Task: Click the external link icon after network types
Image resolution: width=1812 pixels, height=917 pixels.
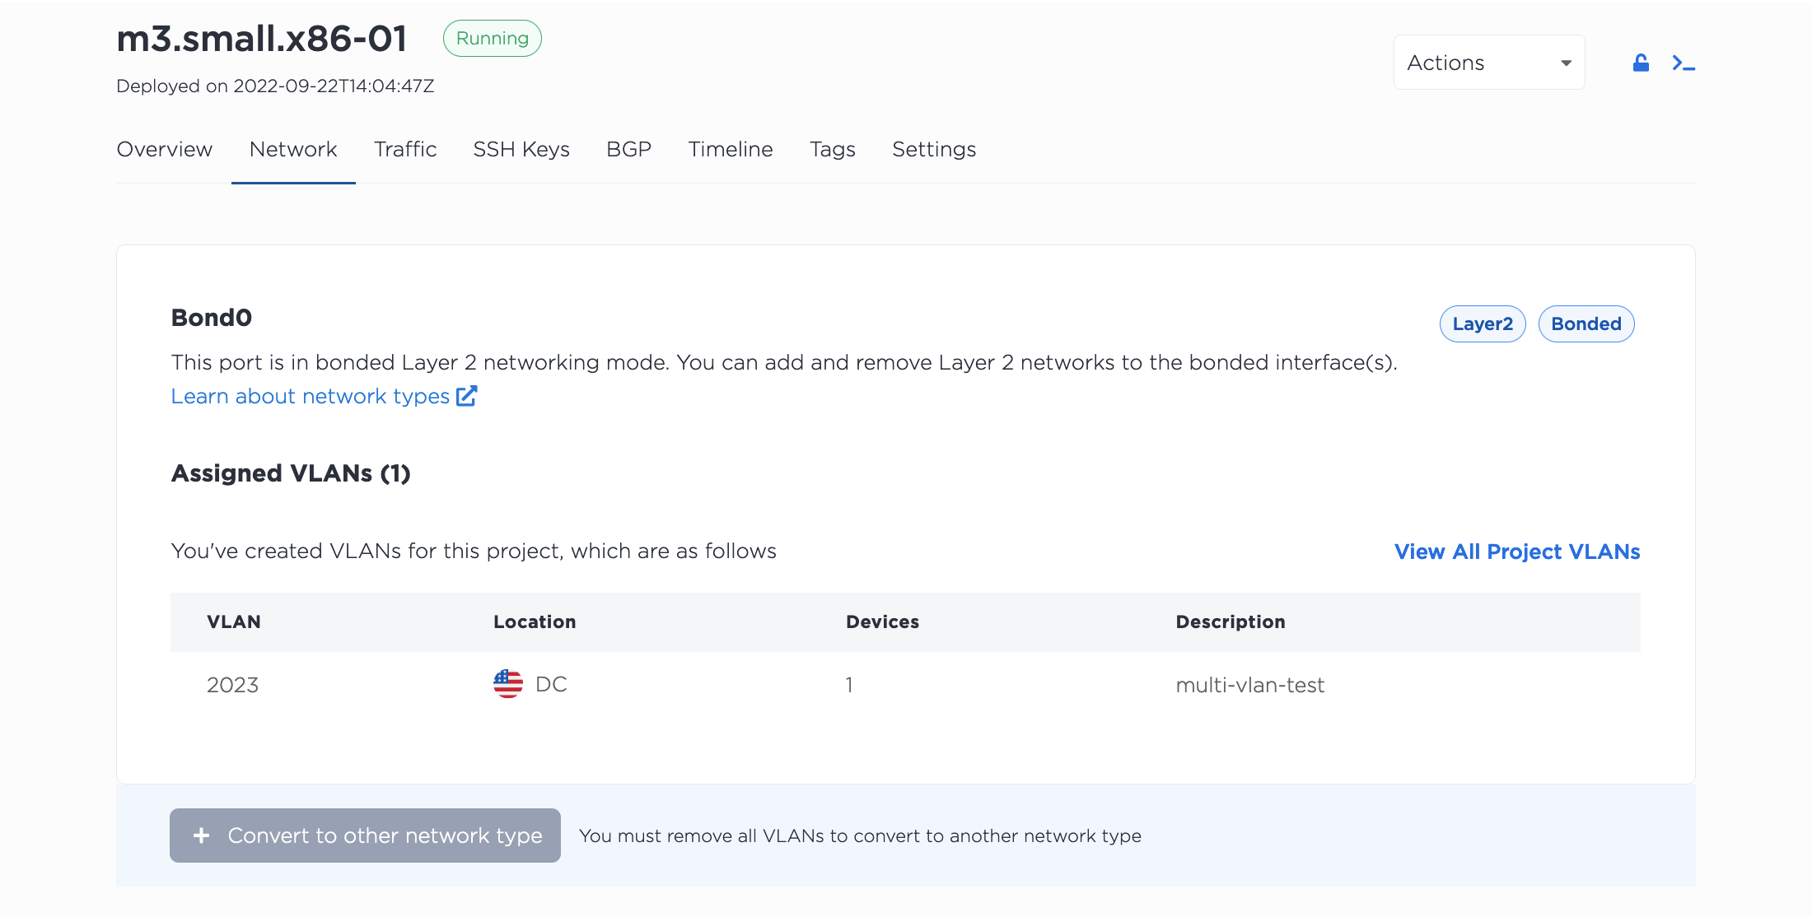Action: click(467, 396)
